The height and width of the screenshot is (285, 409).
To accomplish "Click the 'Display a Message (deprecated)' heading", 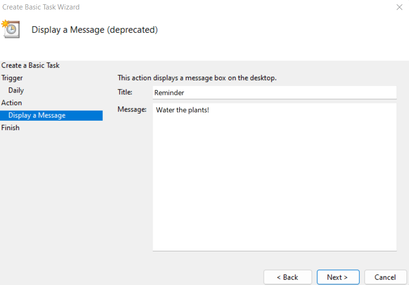I will coord(94,30).
